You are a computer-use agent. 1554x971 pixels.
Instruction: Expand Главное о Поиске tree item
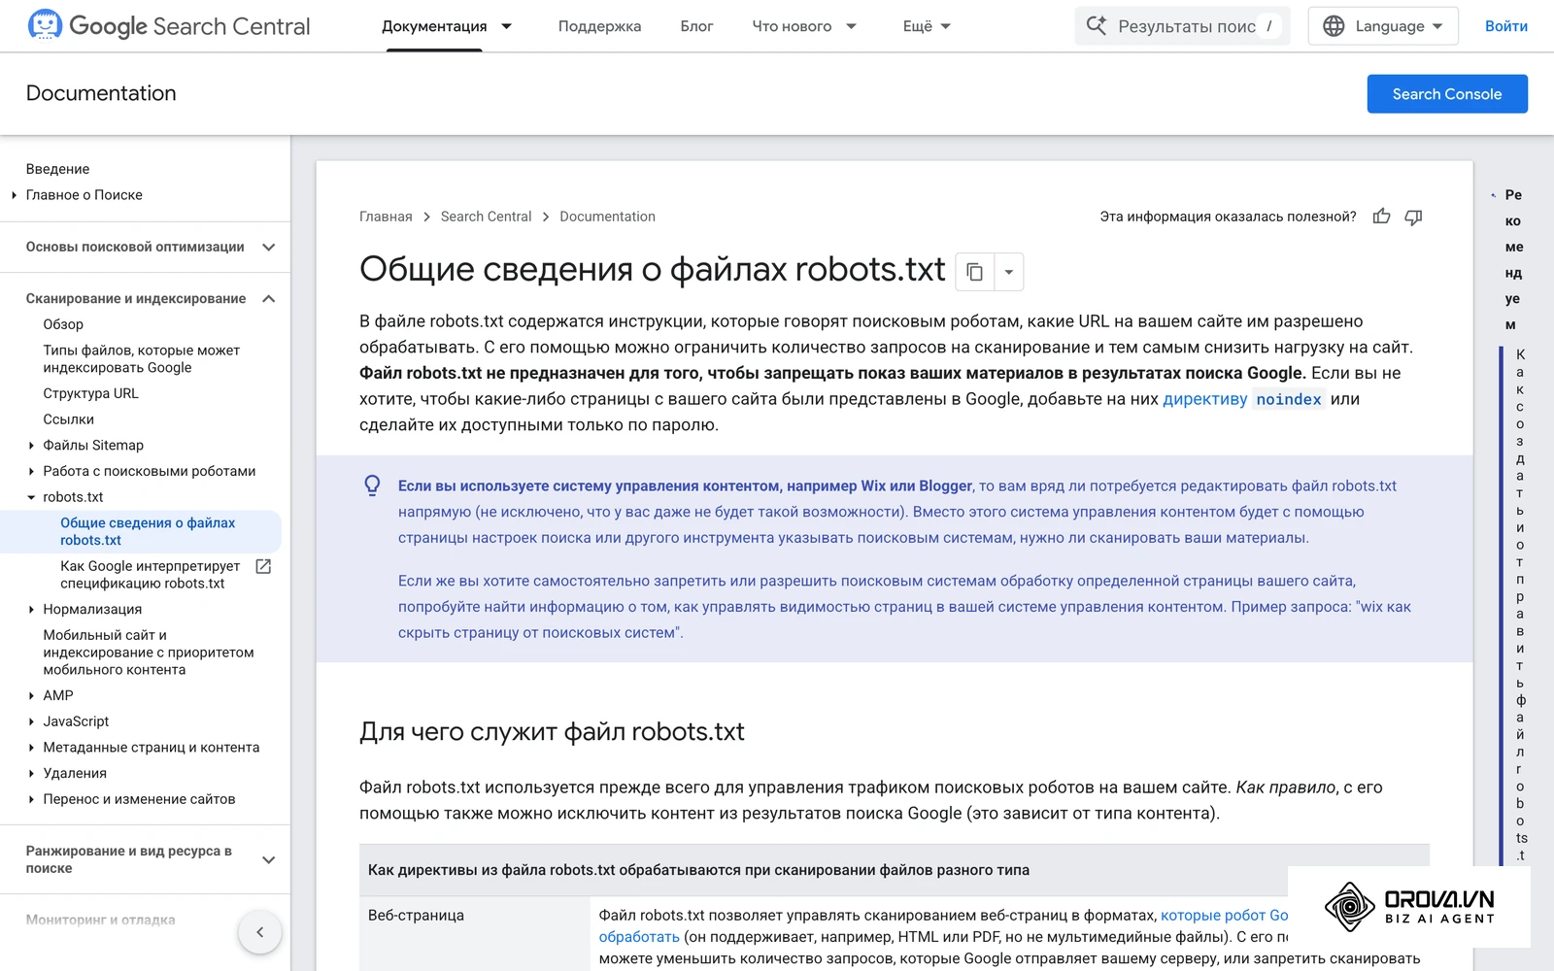pyautogui.click(x=14, y=195)
